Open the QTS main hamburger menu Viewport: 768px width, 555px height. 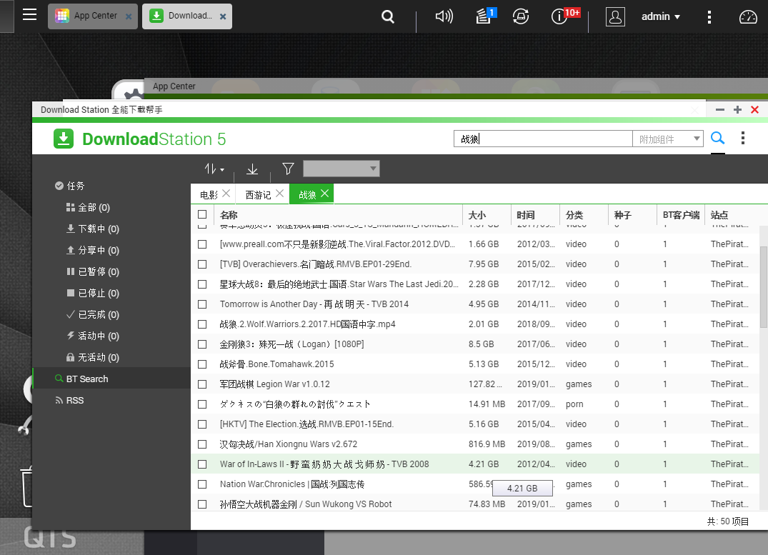(x=29, y=15)
